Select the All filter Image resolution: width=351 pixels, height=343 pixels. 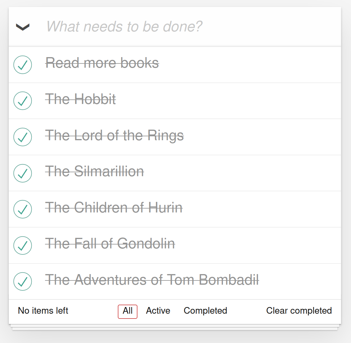point(127,311)
